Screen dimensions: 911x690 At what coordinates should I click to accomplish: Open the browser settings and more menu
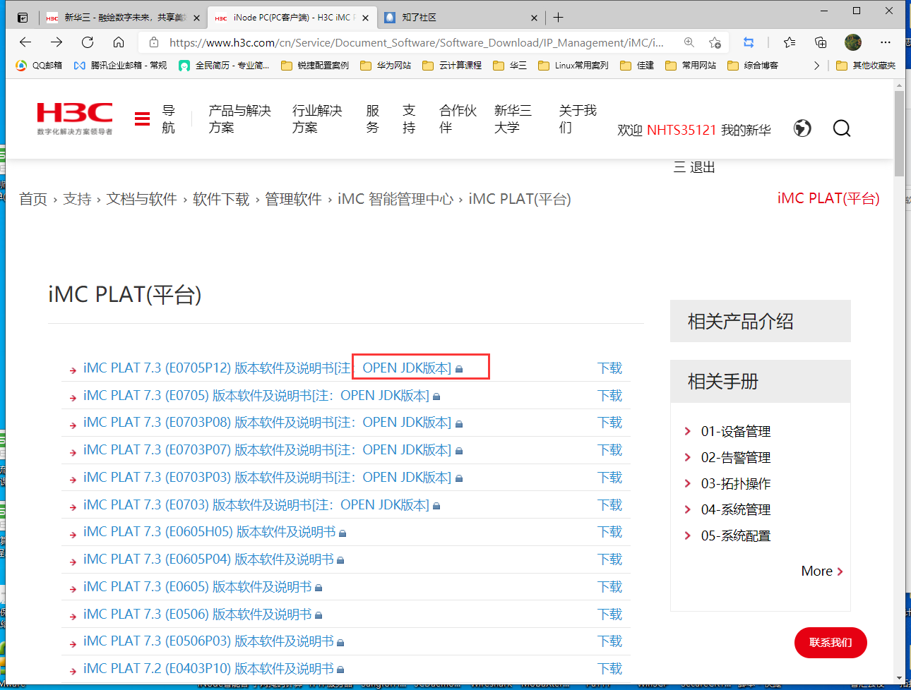[886, 42]
